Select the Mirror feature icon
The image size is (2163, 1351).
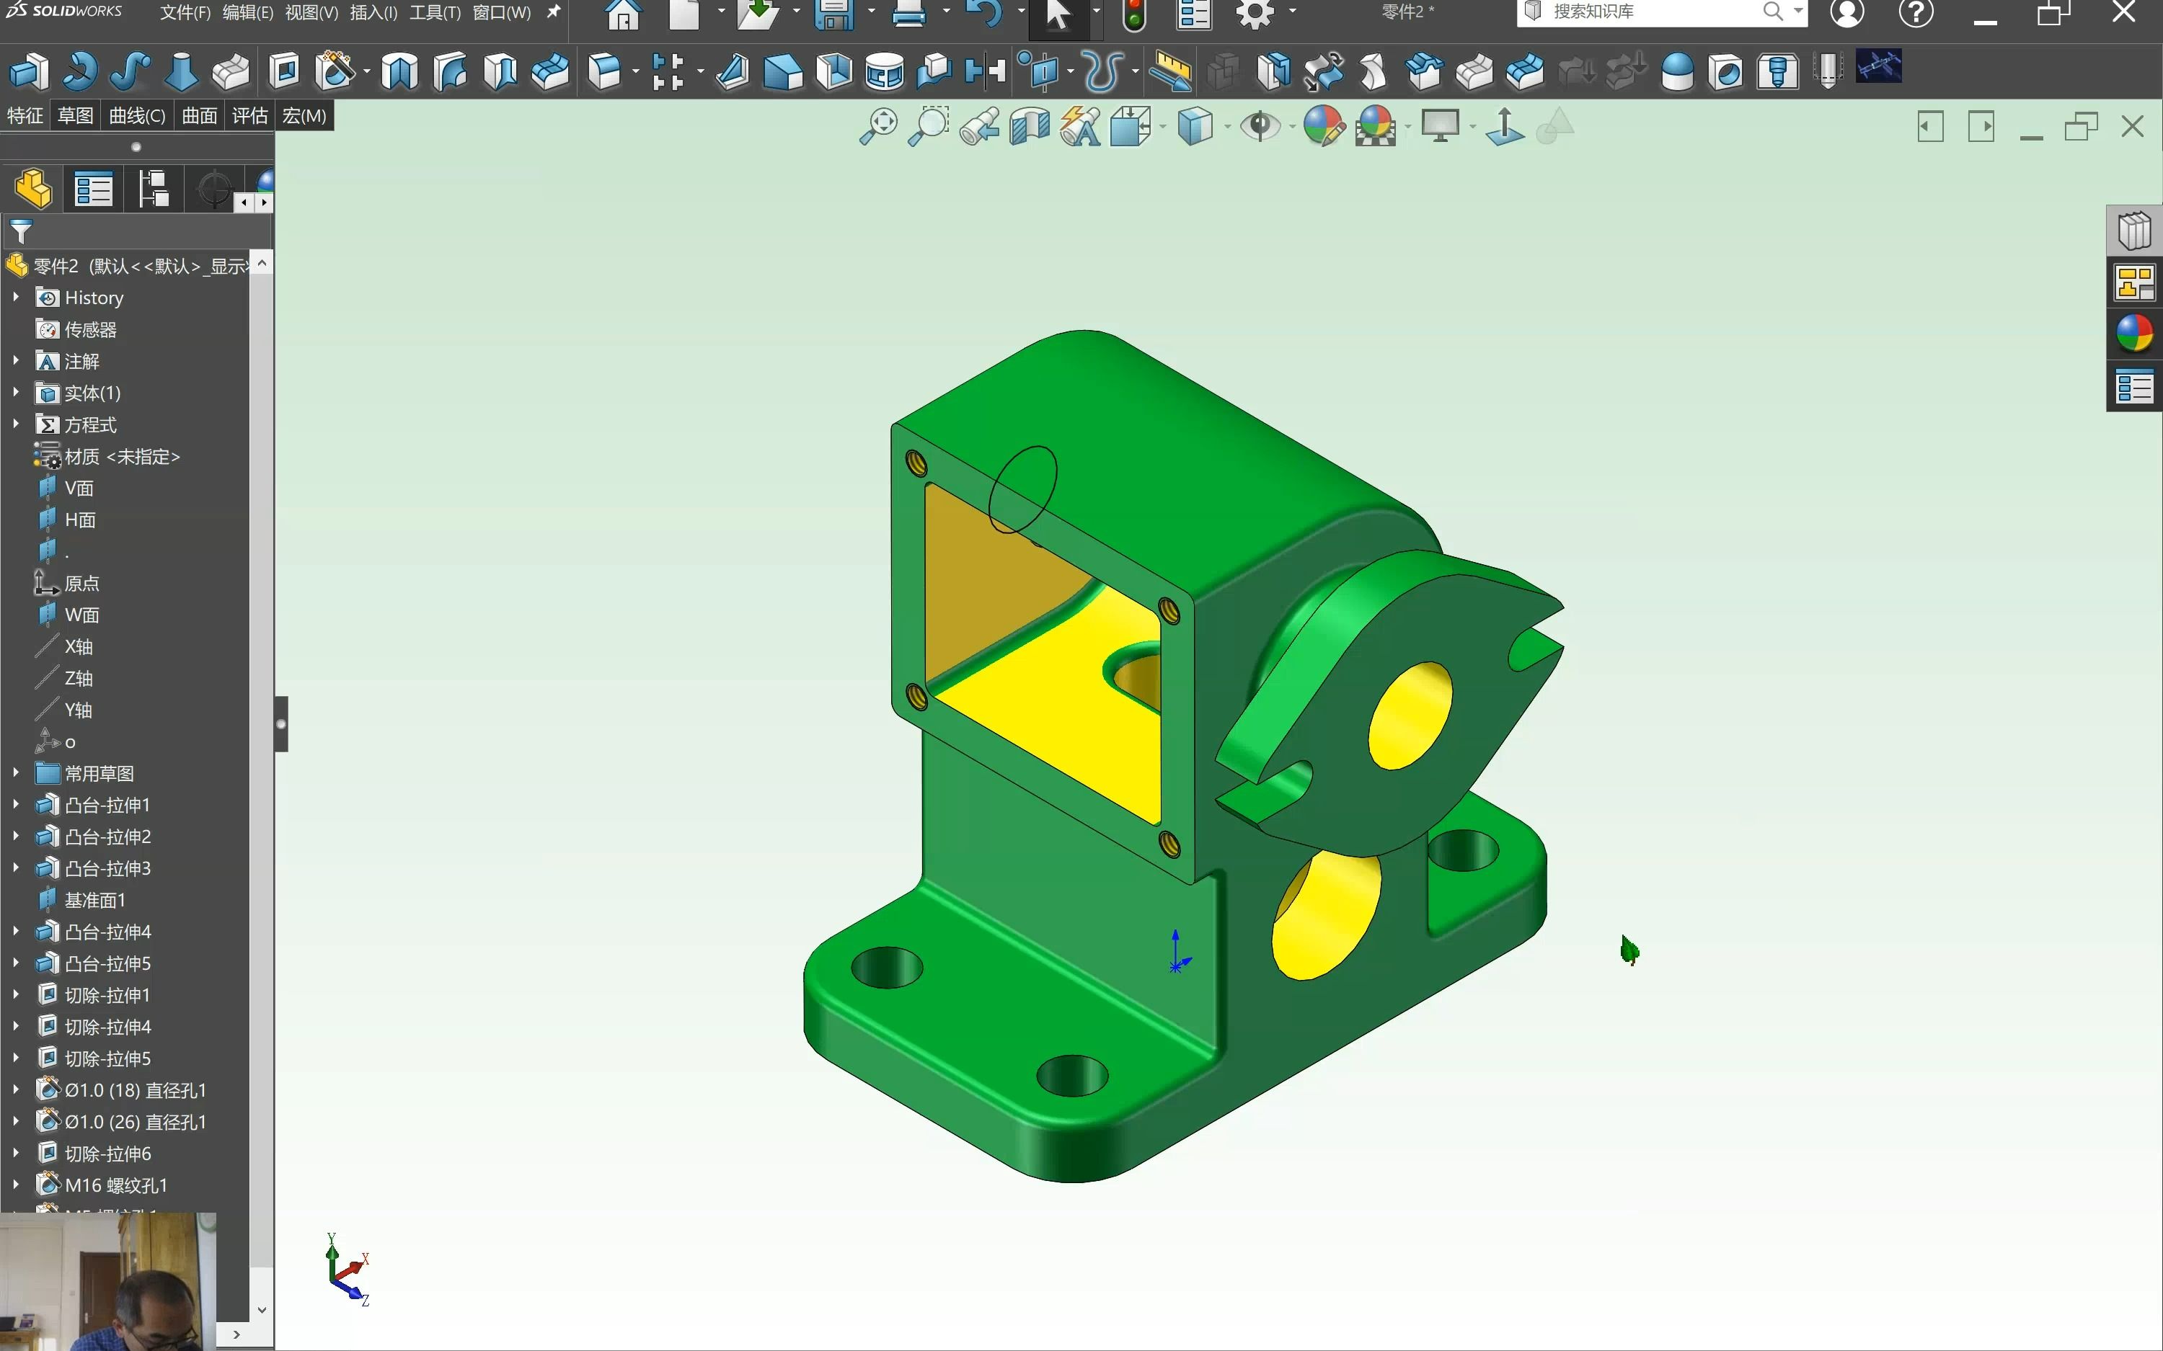point(985,71)
